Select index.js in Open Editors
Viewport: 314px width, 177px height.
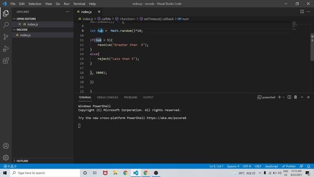point(43,24)
